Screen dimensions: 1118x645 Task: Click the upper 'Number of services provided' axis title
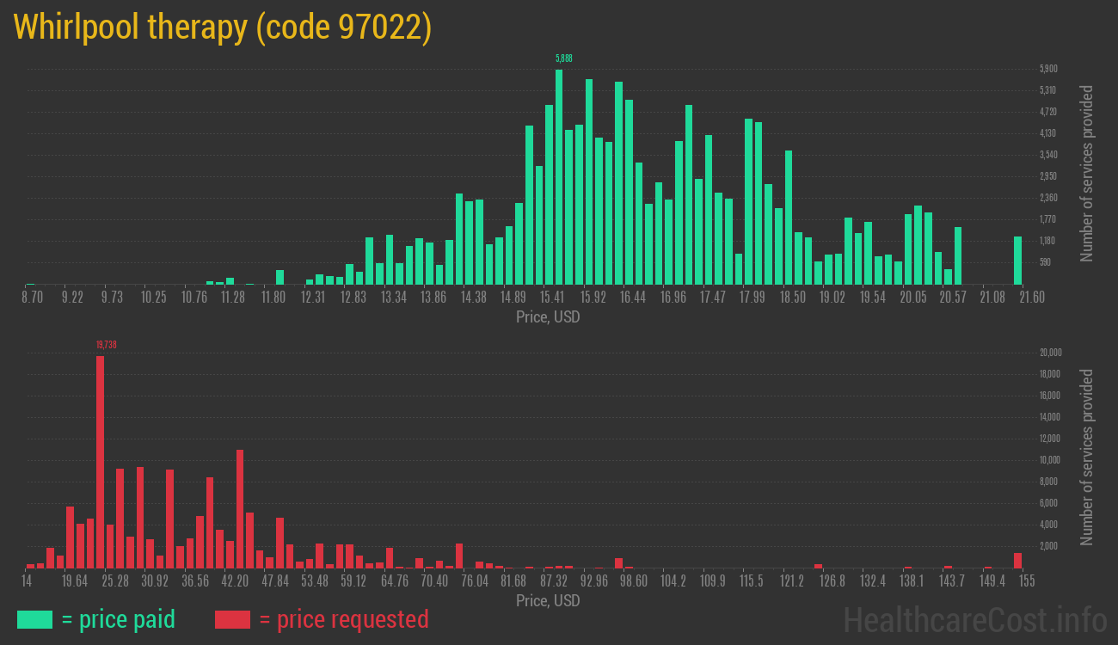(1087, 173)
